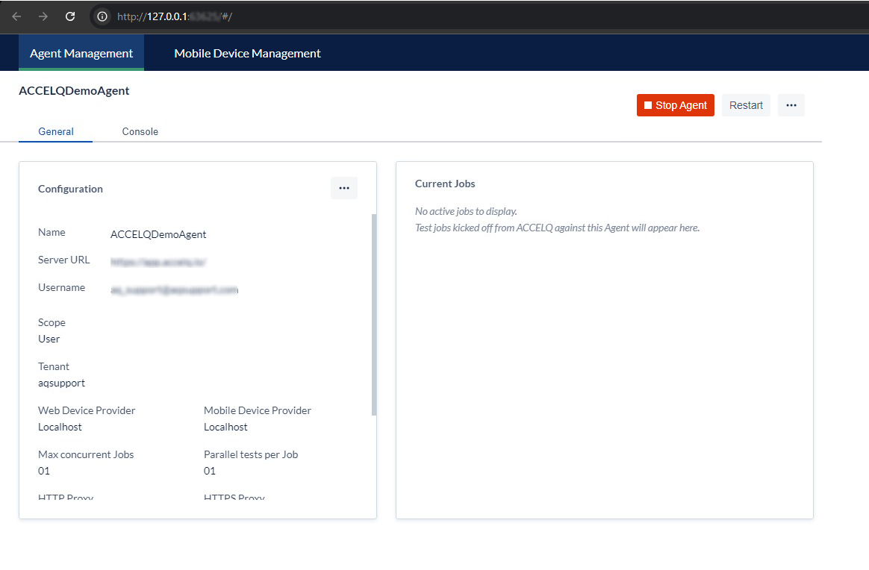Click the Test jobs kicked off message

(x=557, y=228)
